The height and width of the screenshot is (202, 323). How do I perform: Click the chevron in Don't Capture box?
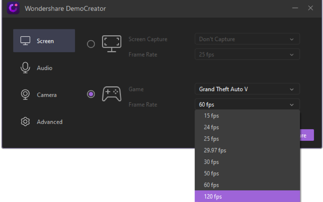[292, 39]
